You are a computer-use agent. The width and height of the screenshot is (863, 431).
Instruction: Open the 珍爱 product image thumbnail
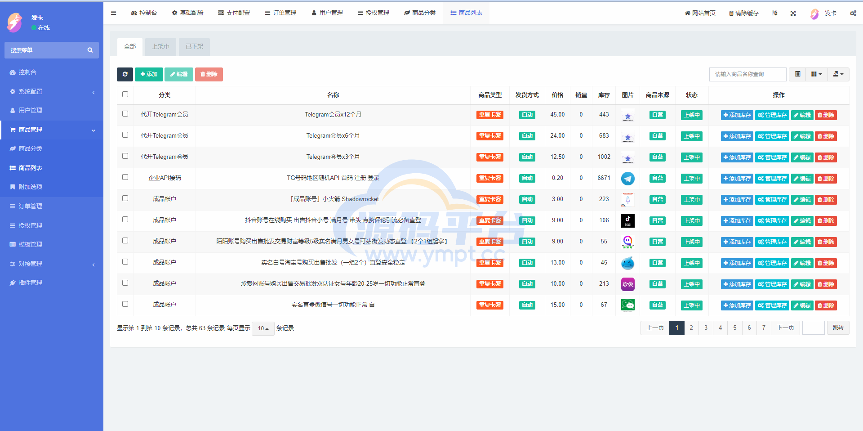(628, 284)
